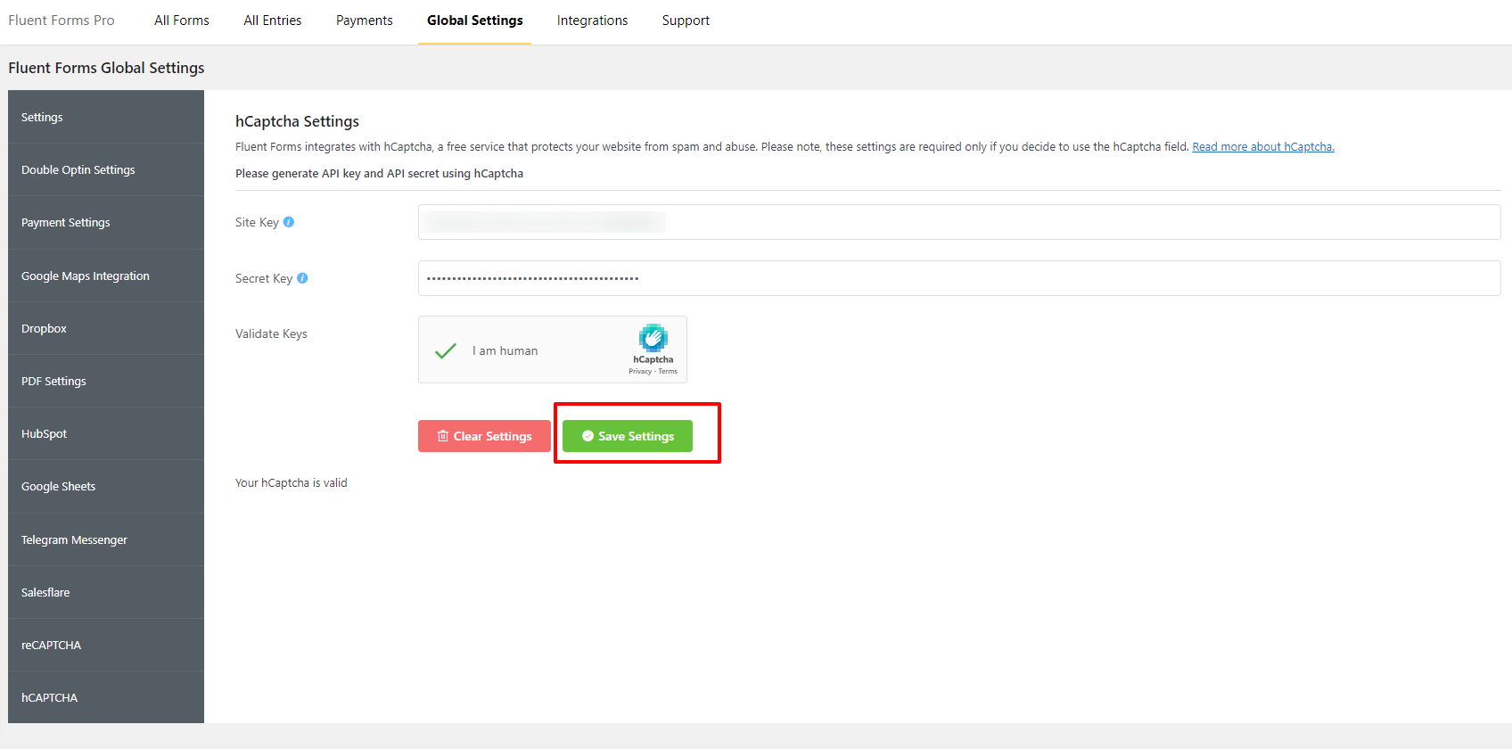Select Dropbox in the sidebar

[106, 328]
